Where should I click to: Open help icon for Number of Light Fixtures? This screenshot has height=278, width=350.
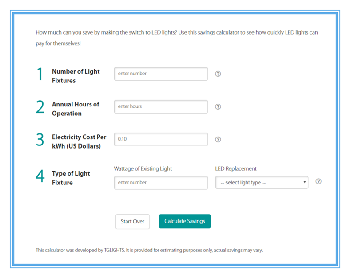click(218, 74)
